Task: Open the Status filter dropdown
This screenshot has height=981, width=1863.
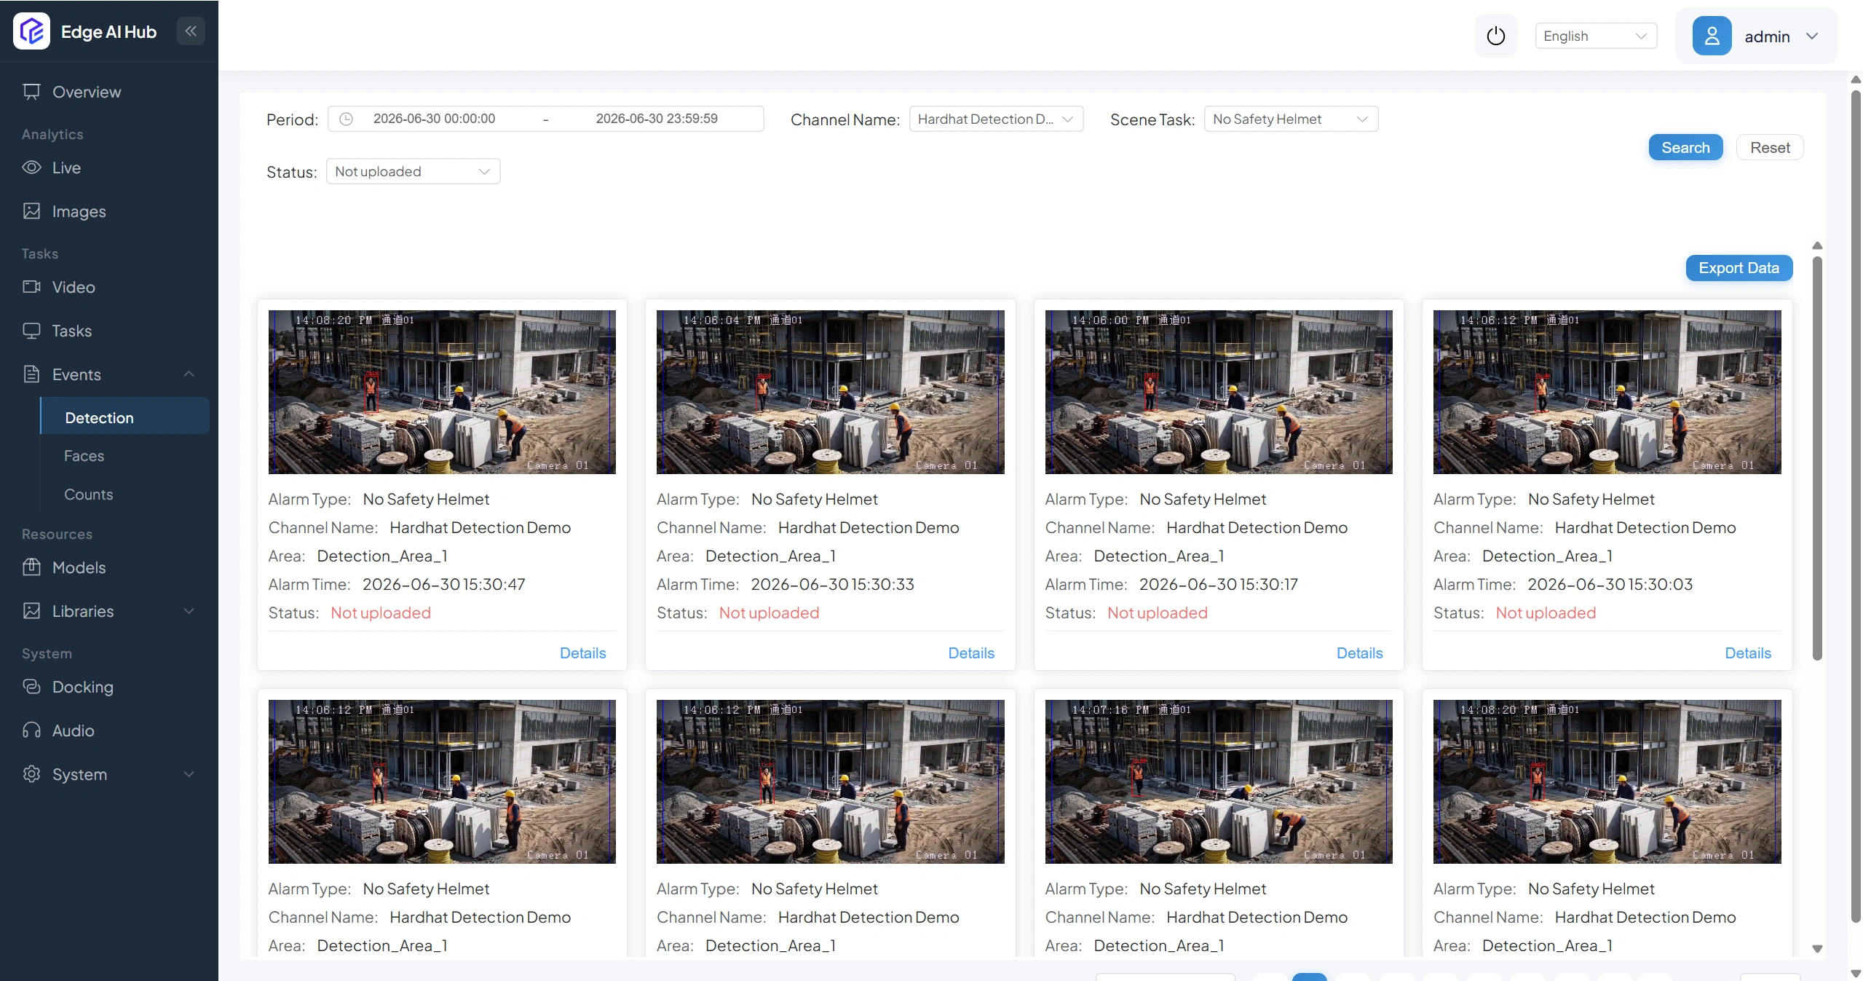Action: (413, 171)
